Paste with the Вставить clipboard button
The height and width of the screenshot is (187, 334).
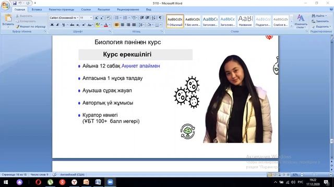point(8,21)
